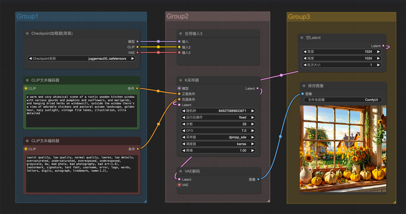406x214 pixels.
Task: Click the 条件 output port of the green encoder
Action: click(x=137, y=88)
